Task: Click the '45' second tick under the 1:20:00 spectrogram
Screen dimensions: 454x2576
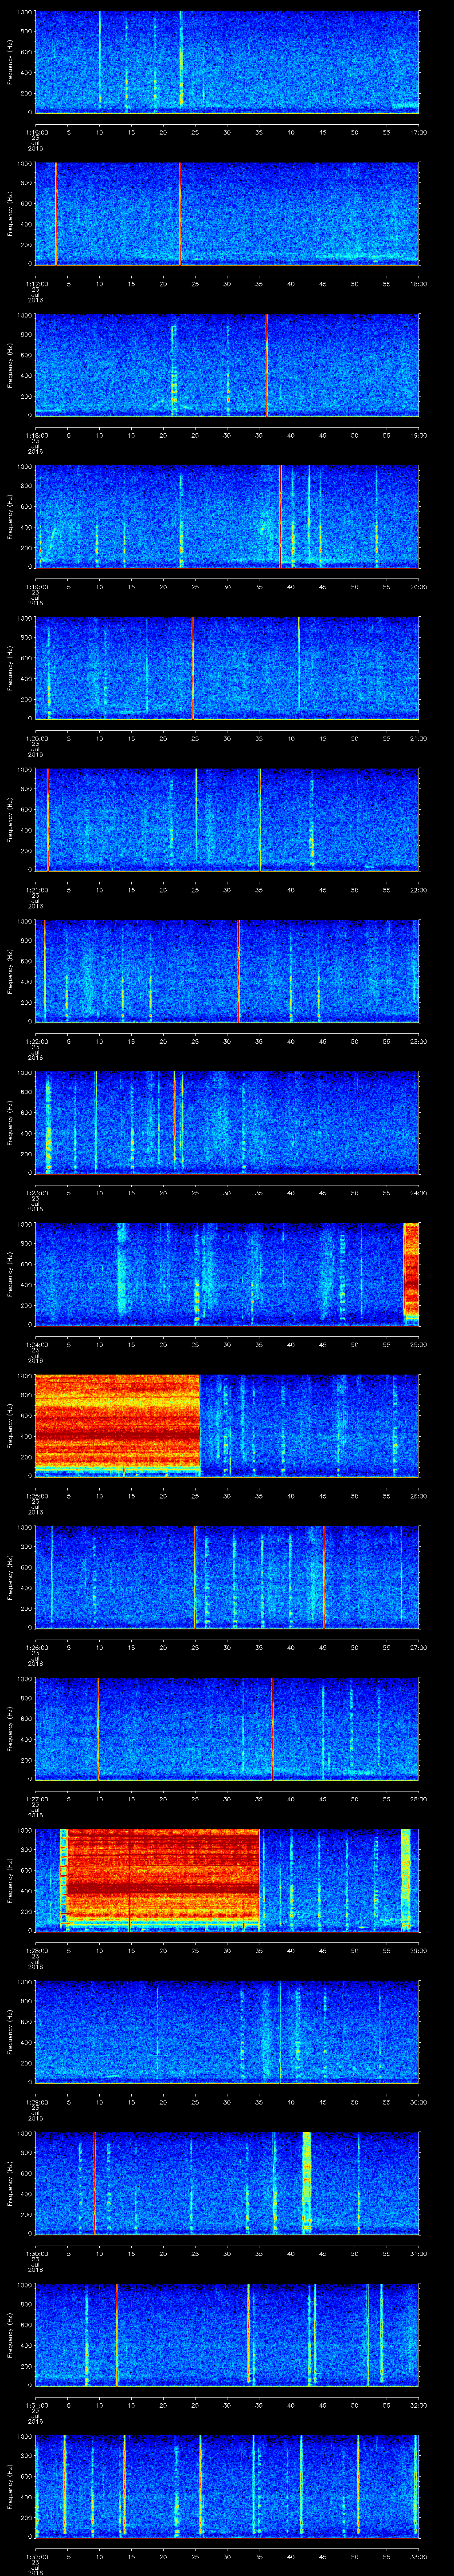Action: pyautogui.click(x=323, y=738)
